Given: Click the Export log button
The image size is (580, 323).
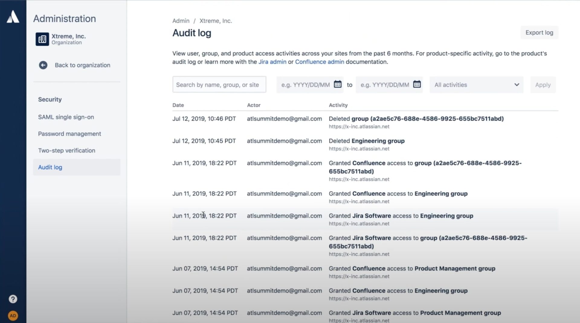Looking at the screenshot, I should [x=539, y=33].
